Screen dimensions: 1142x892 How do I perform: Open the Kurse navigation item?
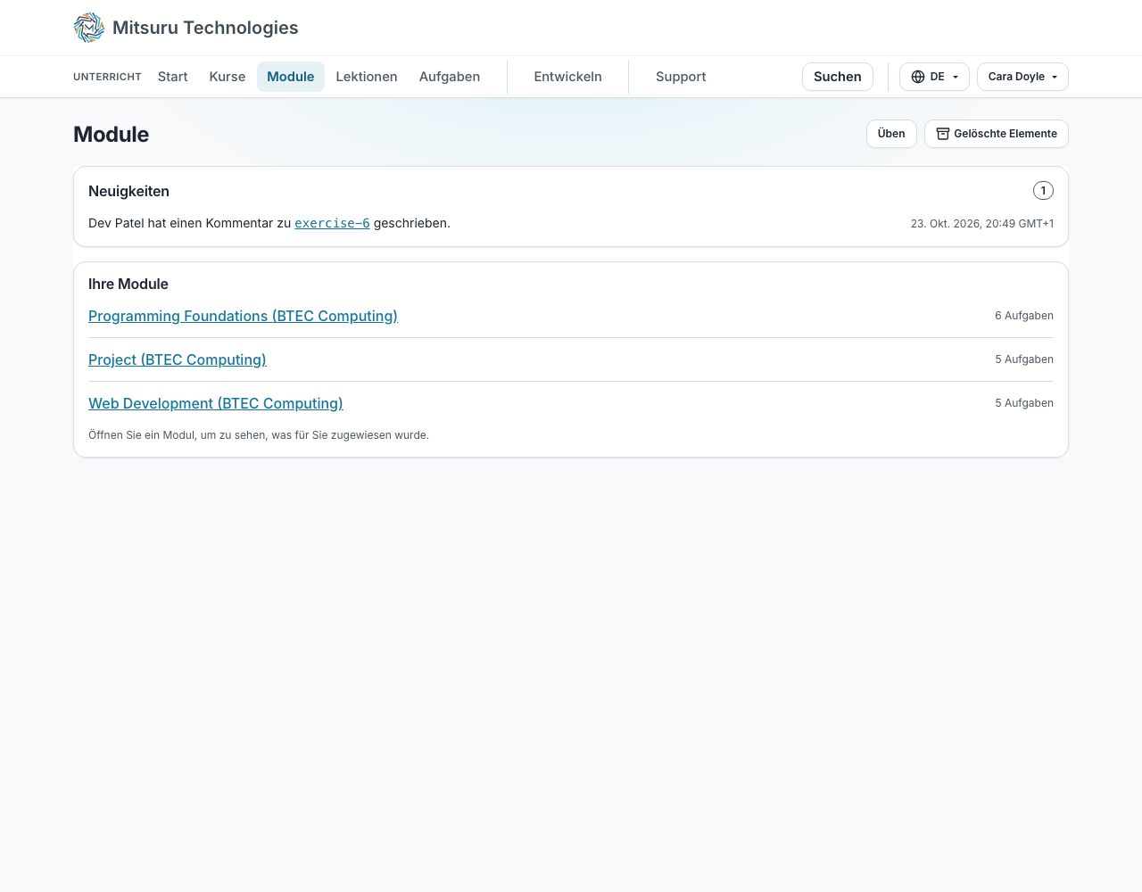point(228,77)
